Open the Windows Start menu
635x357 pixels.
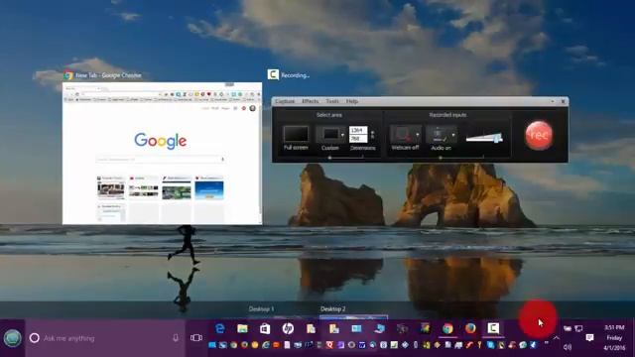coord(12,338)
